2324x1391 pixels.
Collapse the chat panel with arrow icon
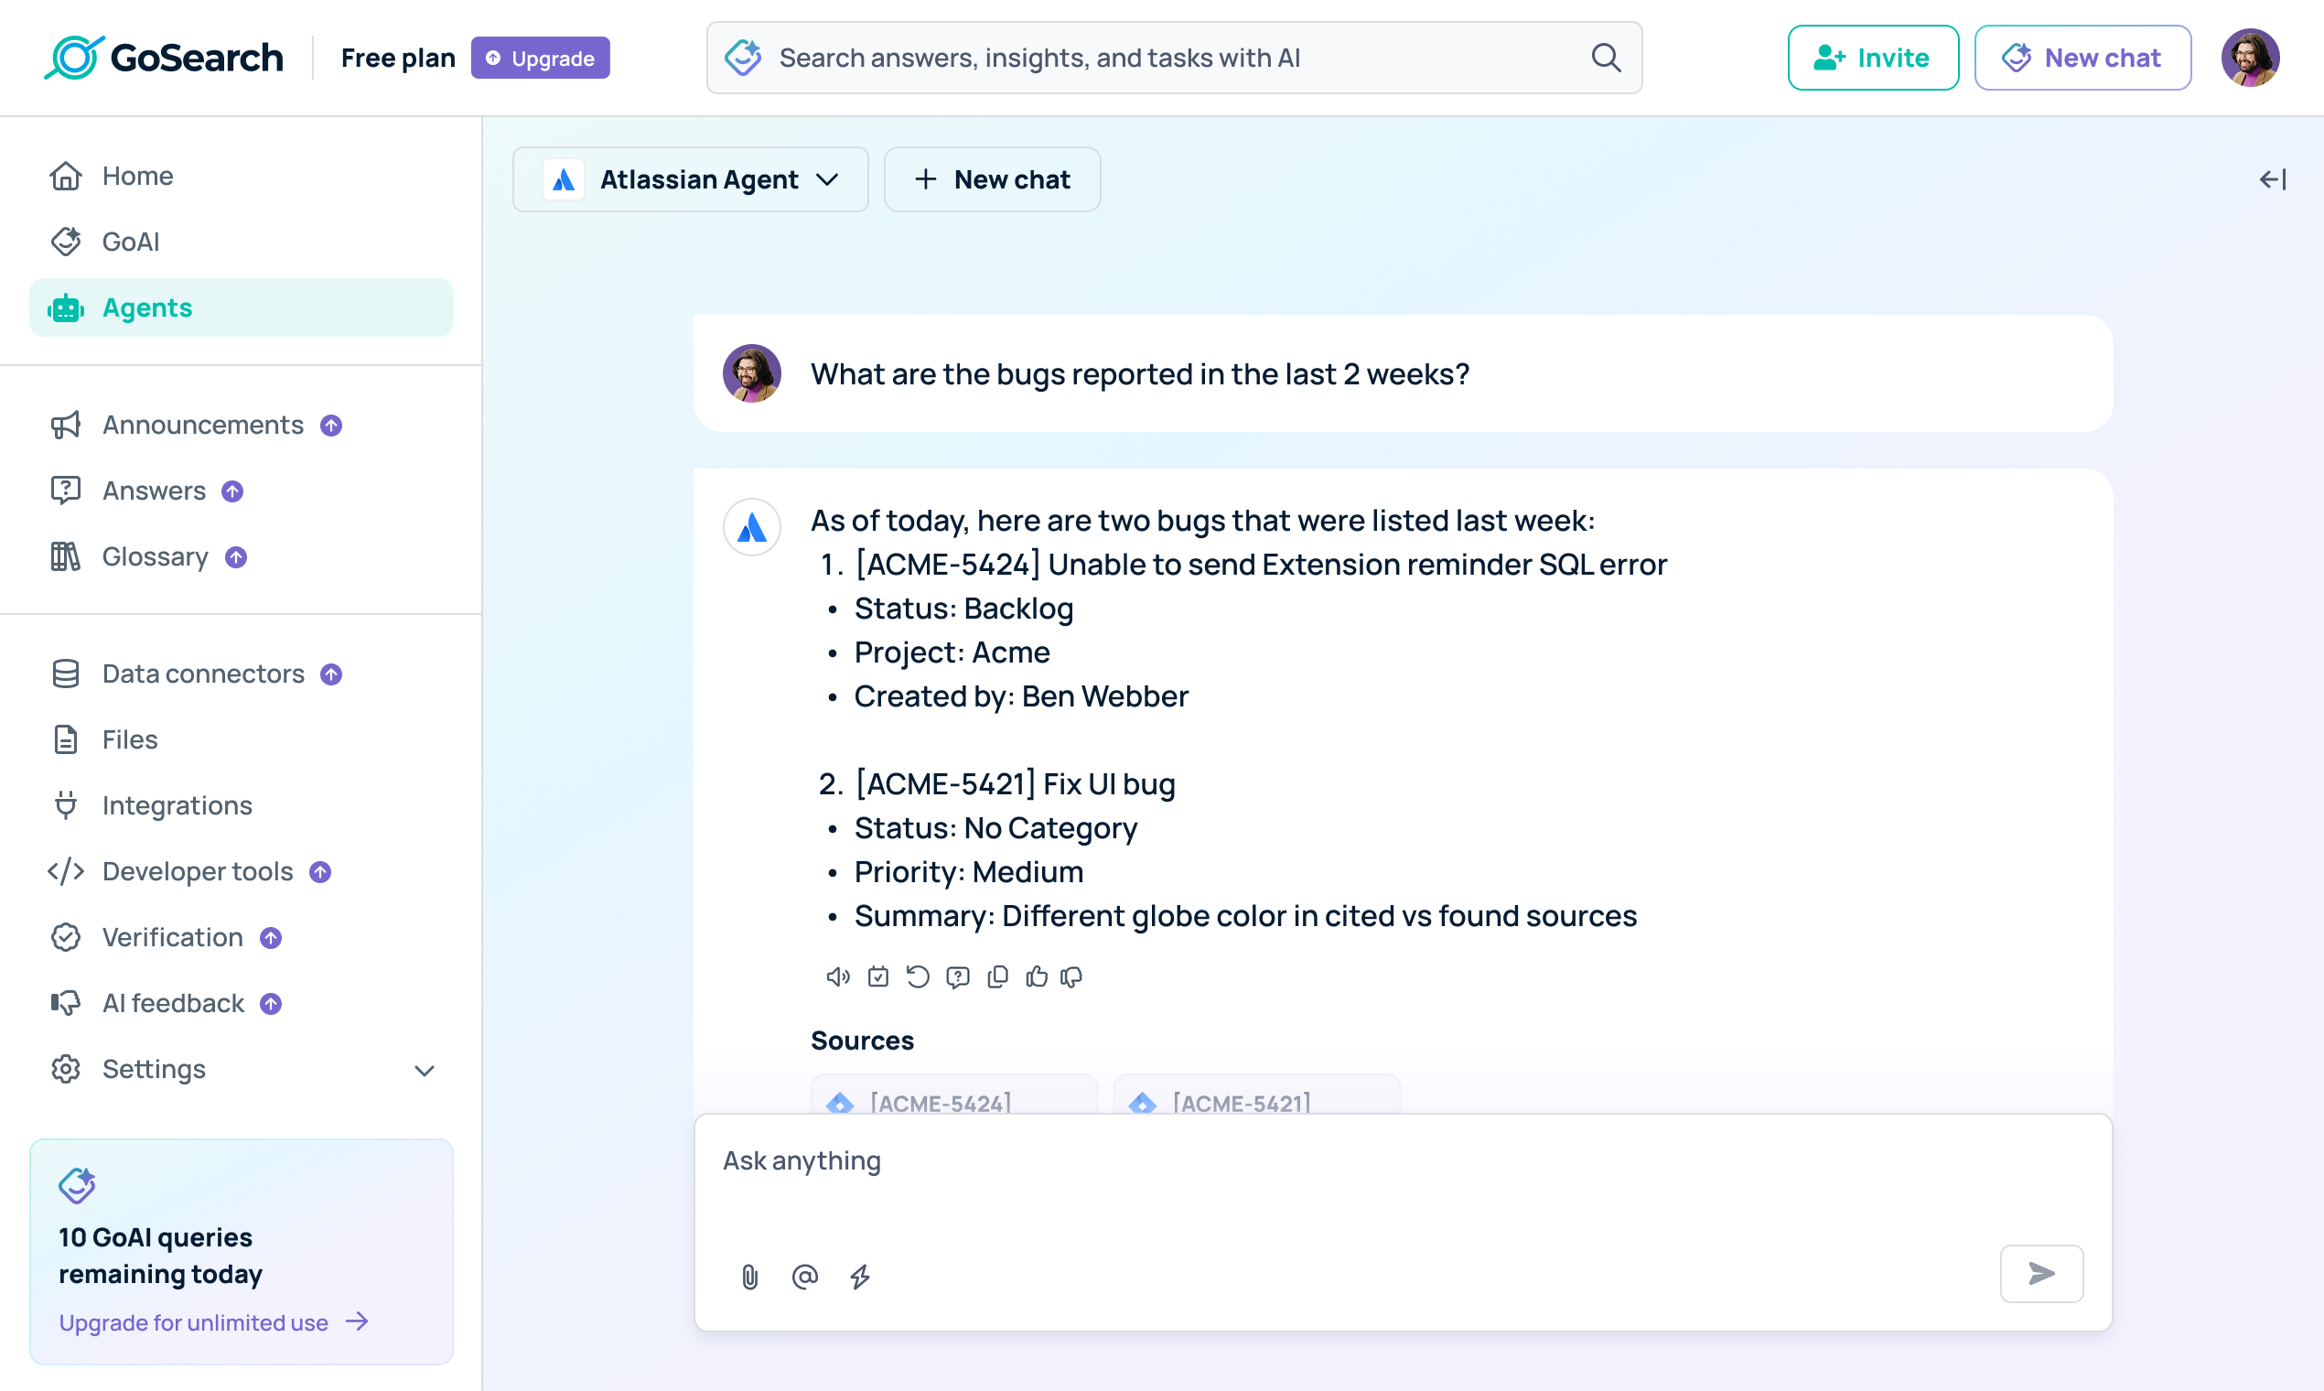(2273, 179)
